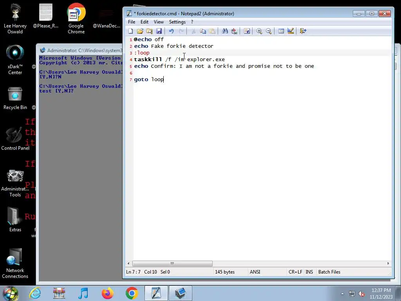Toggle word wrap toolbar icon
This screenshot has width=401, height=301.
click(x=247, y=31)
